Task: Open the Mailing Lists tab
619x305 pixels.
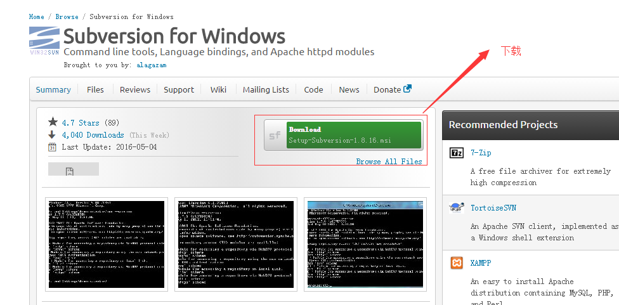Action: point(266,89)
